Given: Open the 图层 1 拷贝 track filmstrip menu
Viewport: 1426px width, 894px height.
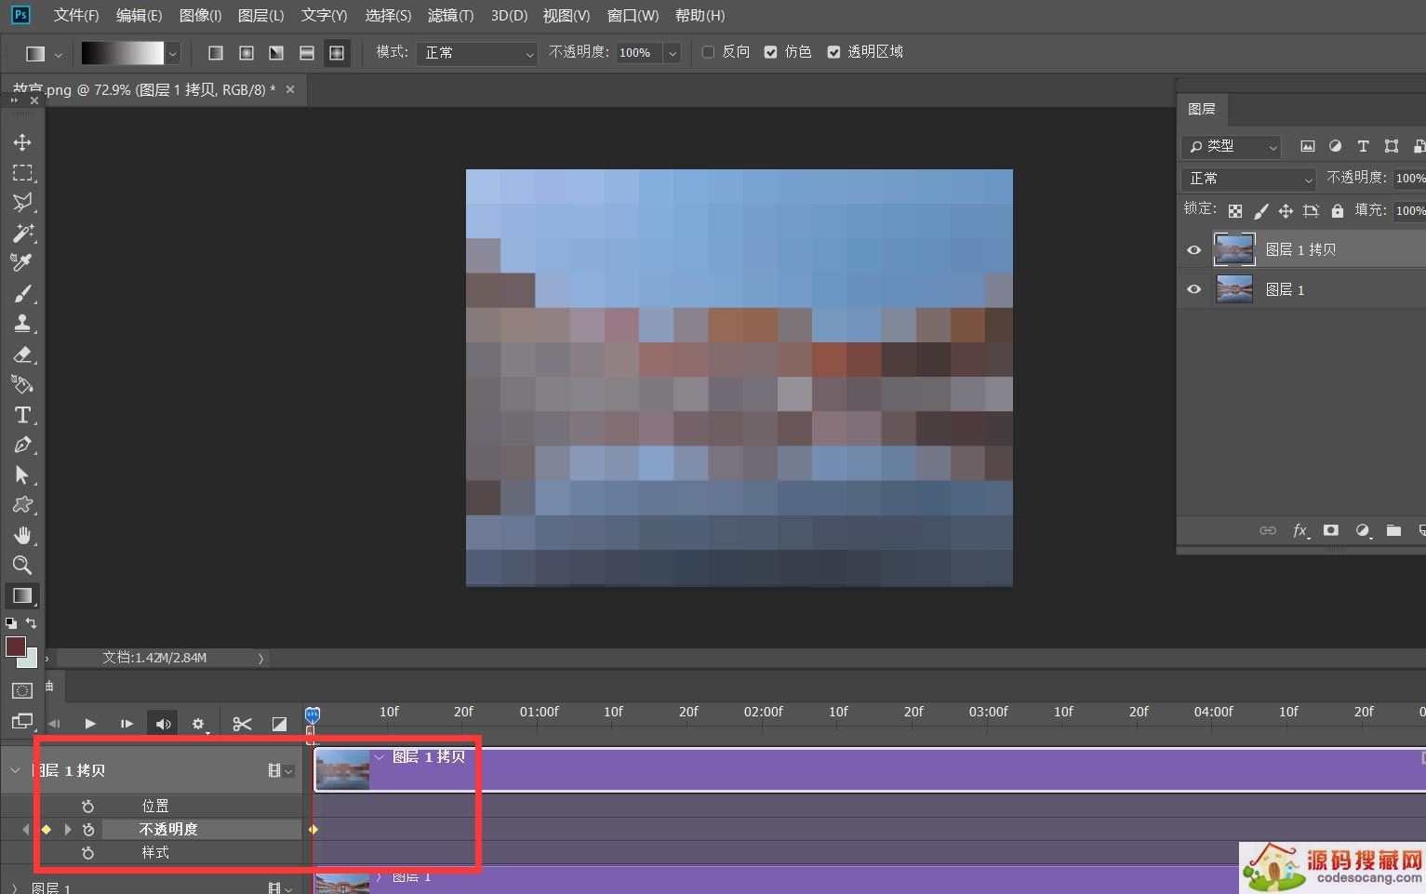Looking at the screenshot, I should [x=280, y=770].
